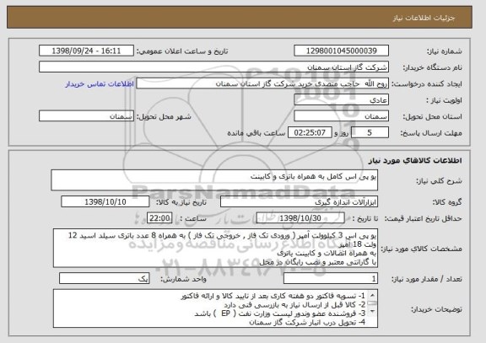Click the شرح کلی نیاز text box
Screen dimensions: 486x343
coord(214,180)
